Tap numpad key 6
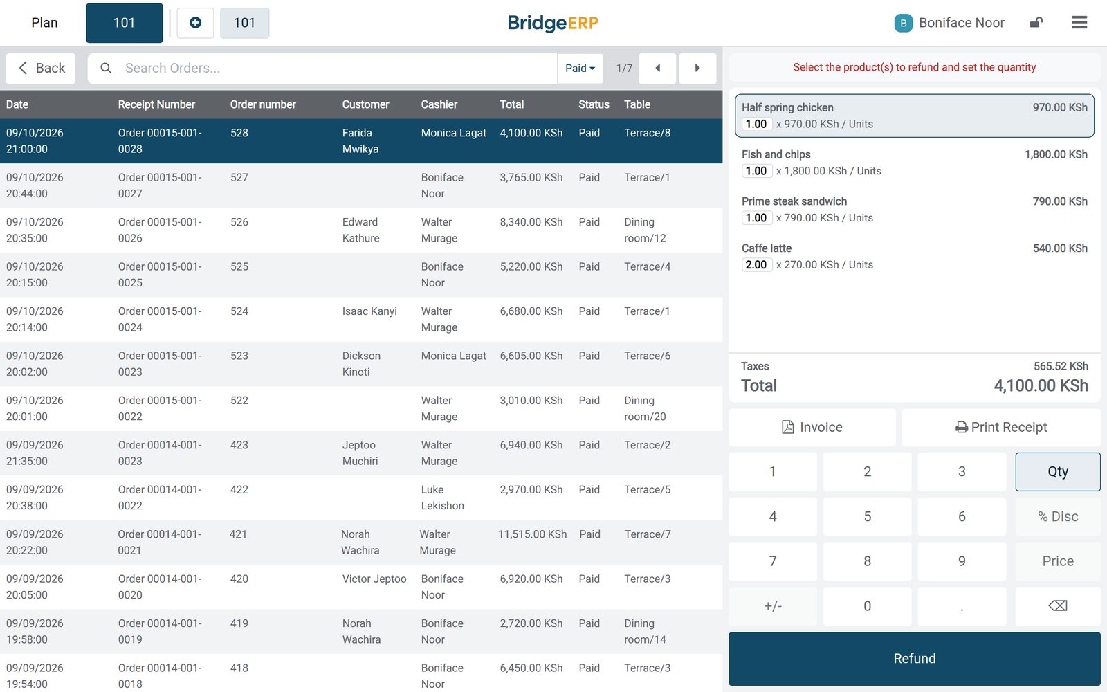Screen dimensions: 1107x692 (x=962, y=516)
